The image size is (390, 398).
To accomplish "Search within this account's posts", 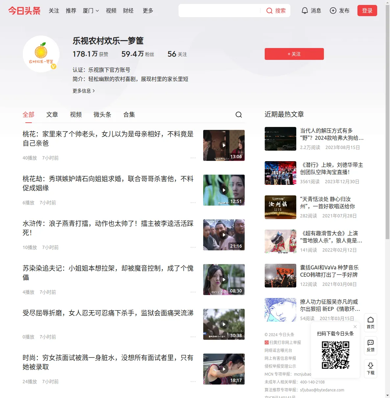I will coord(239,114).
